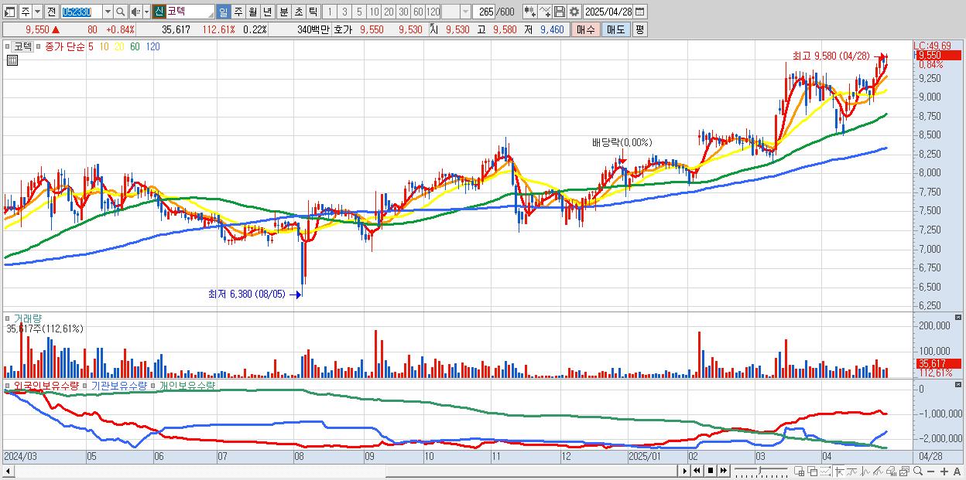Image resolution: width=966 pixels, height=480 pixels.
Task: Open chart settings gear icon
Action: coord(574,12)
